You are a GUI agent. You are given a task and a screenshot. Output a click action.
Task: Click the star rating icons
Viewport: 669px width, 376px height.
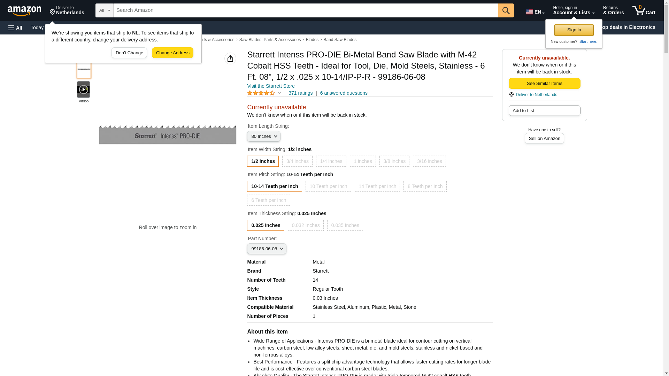261,93
